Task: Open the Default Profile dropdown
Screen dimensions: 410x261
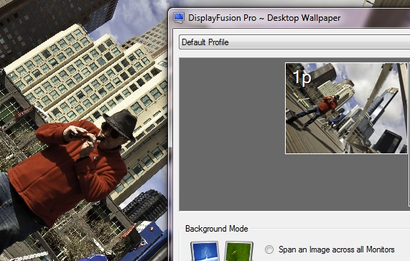Action: pyautogui.click(x=294, y=42)
